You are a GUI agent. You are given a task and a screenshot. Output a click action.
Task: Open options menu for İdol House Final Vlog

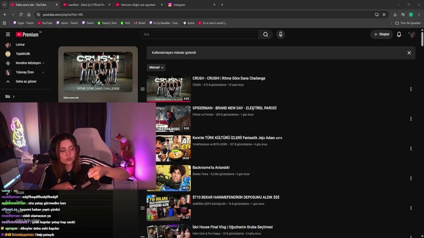pos(411,236)
